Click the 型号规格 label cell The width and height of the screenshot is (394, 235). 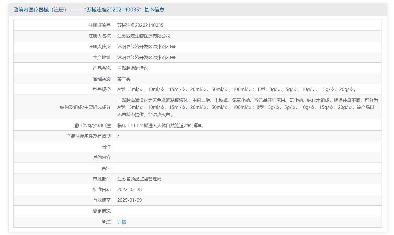[x=64, y=89]
